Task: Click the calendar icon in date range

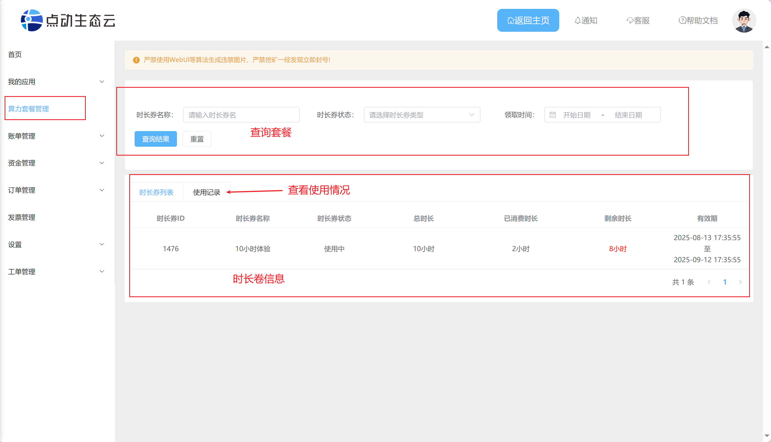Action: click(x=553, y=115)
